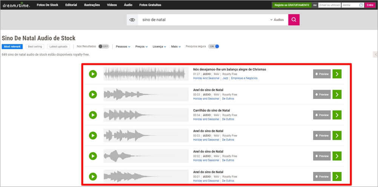Image resolution: width=378 pixels, height=187 pixels.
Task: Open the Áudios search type dropdown
Action: tap(277, 20)
